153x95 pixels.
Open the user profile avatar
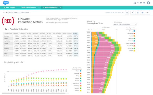click(148, 3)
